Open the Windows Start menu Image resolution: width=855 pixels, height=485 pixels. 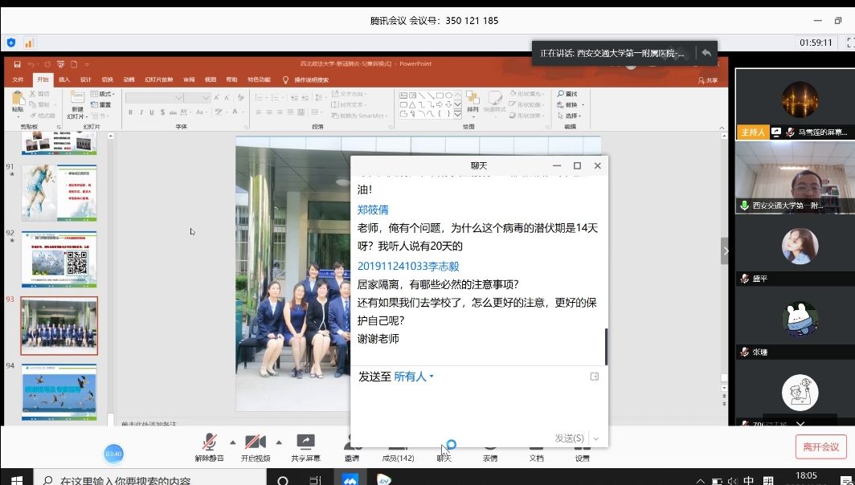(16, 479)
